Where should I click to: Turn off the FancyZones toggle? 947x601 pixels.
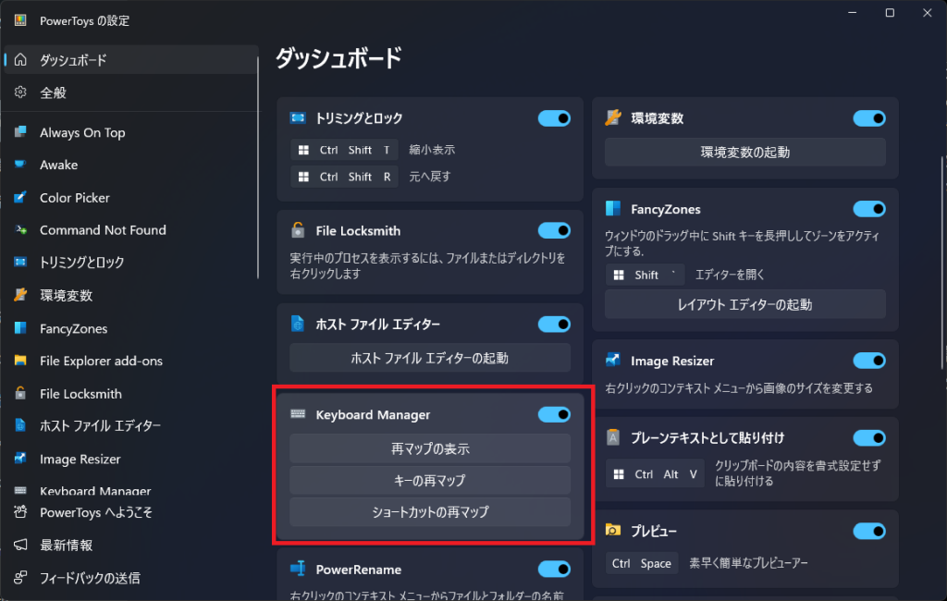click(x=869, y=209)
